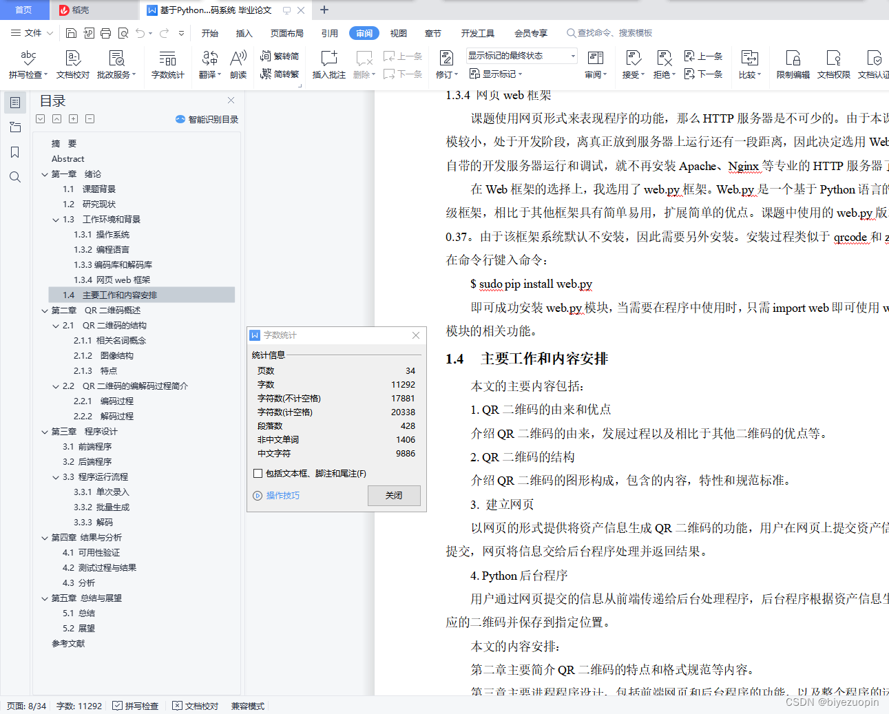Open the outline panel icon in left sidebar
The width and height of the screenshot is (889, 714).
pos(15,103)
